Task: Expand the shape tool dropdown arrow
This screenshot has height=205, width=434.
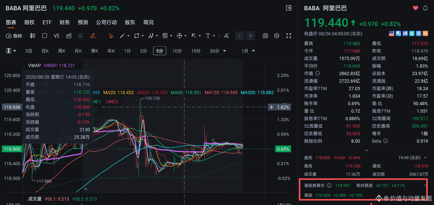Action: (143, 36)
